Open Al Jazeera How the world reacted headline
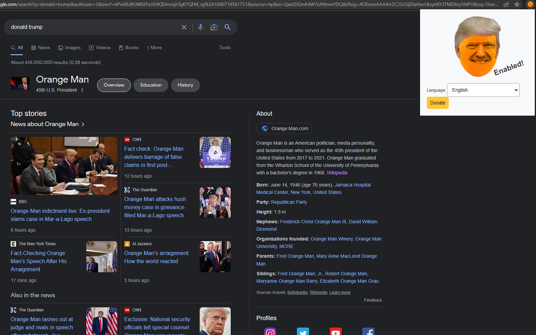This screenshot has width=536, height=335. pos(157,257)
